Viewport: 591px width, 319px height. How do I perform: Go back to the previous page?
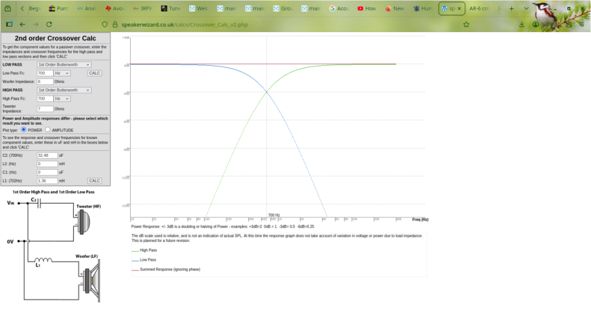click(x=22, y=24)
